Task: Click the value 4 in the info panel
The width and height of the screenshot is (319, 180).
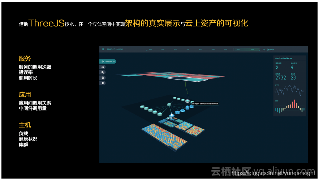Action: pos(292,67)
